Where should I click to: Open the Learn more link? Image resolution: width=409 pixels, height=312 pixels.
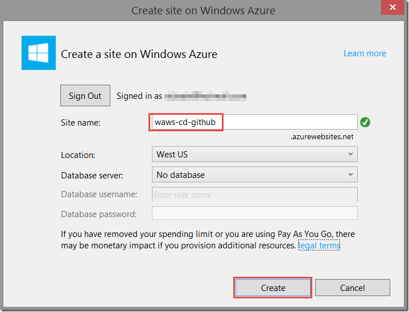365,53
